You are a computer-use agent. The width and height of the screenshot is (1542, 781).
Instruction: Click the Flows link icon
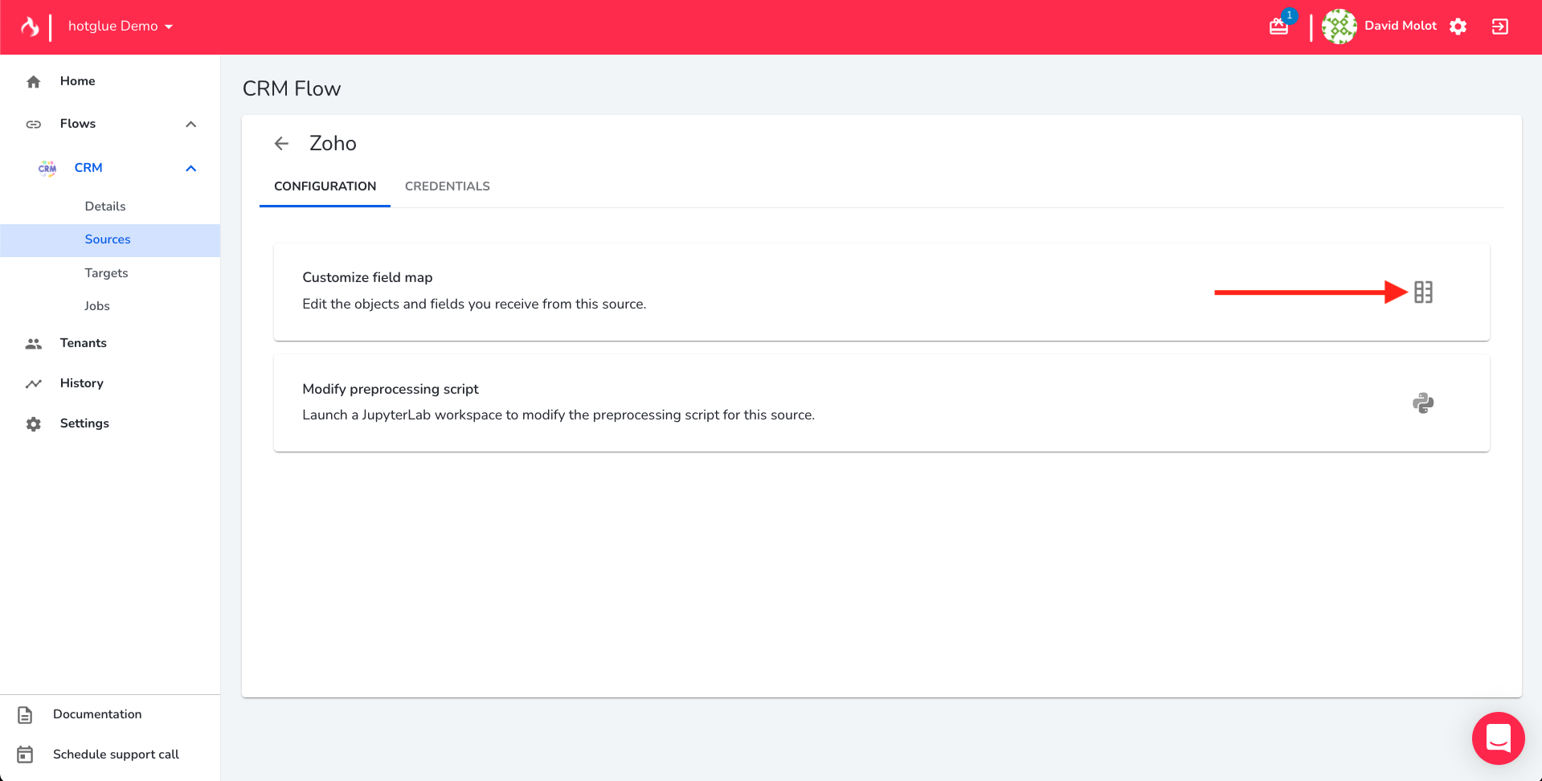click(33, 124)
